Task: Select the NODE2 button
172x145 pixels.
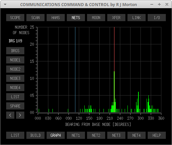Action: coord(15,69)
